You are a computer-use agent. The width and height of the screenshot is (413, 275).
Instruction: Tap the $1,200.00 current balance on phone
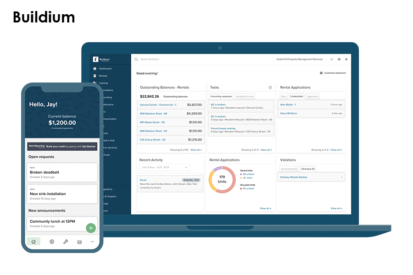click(62, 123)
